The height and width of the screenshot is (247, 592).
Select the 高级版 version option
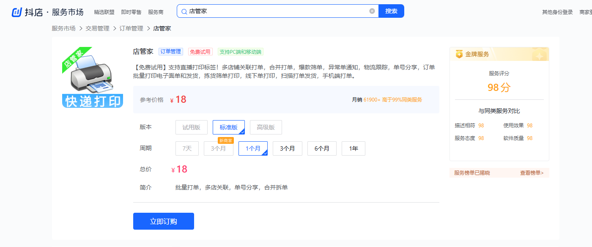point(266,127)
